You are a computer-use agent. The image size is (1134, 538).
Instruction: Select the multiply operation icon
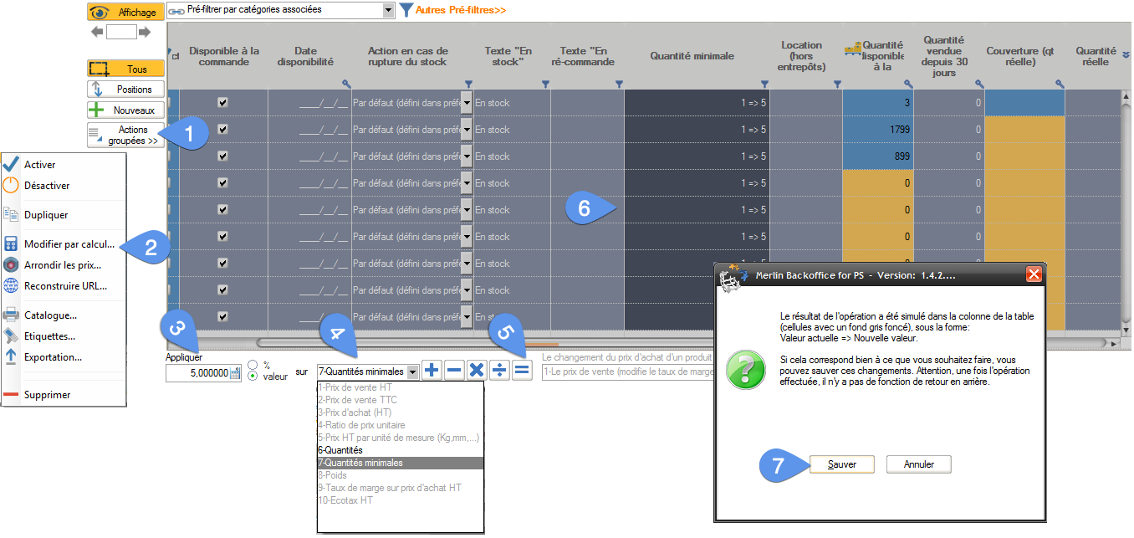click(x=477, y=371)
